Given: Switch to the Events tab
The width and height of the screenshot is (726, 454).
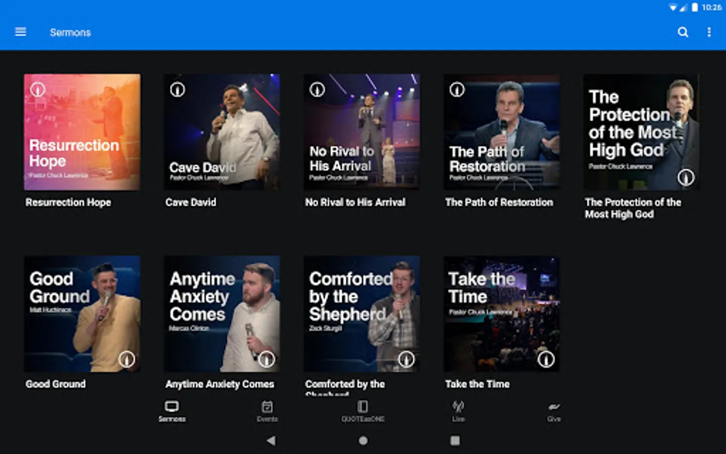Looking at the screenshot, I should (x=267, y=411).
